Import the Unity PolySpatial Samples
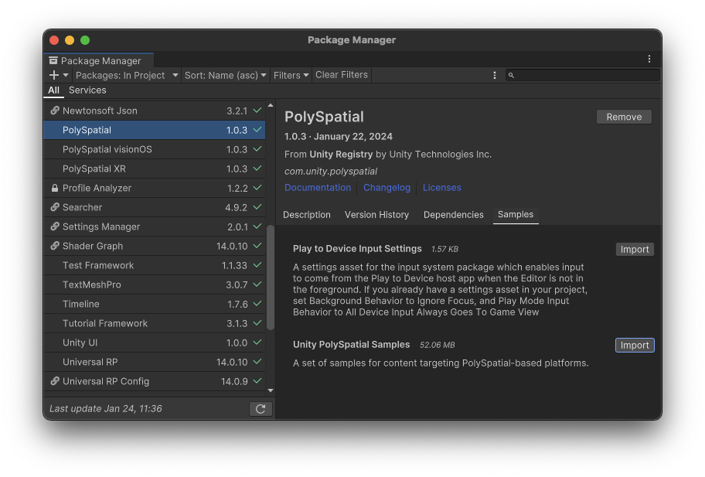This screenshot has width=705, height=477. [634, 345]
